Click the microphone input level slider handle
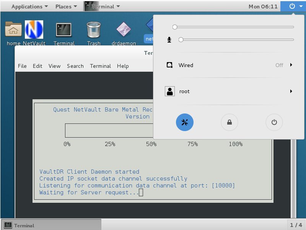The width and height of the screenshot is (306, 230). (181, 40)
